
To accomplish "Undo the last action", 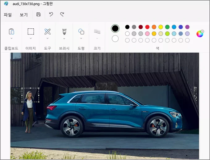I will pyautogui.click(x=51, y=14).
